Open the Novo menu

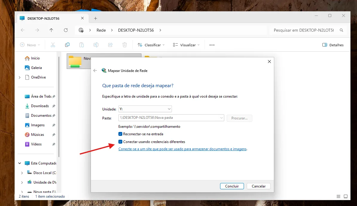pos(30,45)
